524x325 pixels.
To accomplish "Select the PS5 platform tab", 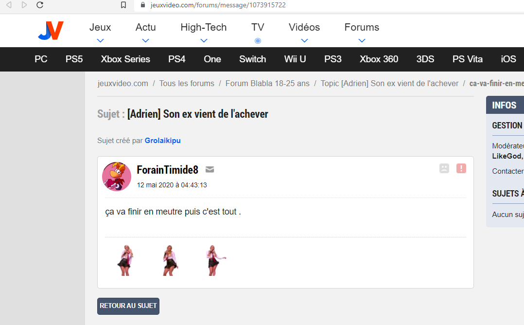I will [74, 59].
